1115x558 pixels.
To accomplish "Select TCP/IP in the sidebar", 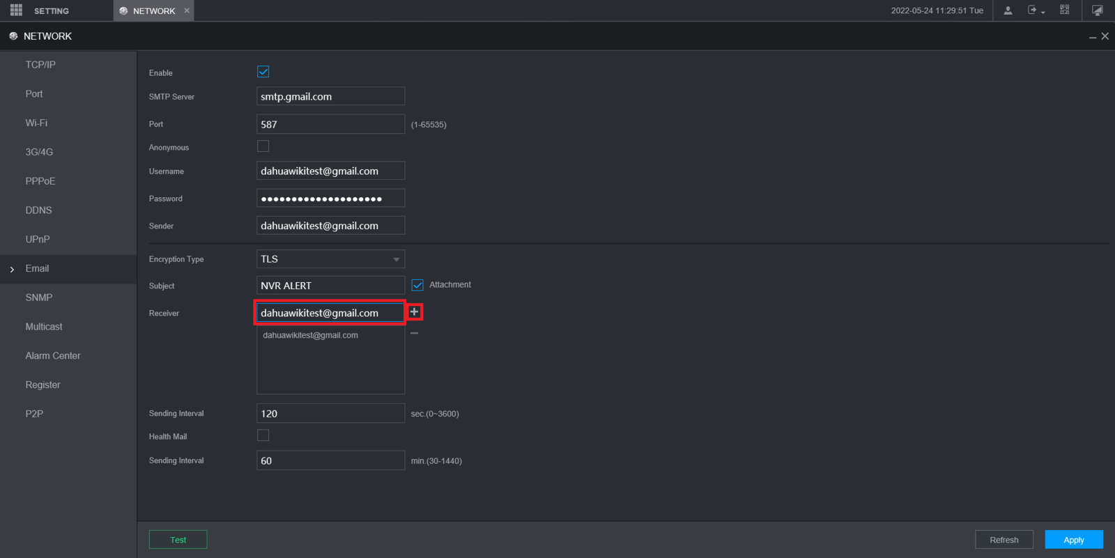I will [40, 65].
